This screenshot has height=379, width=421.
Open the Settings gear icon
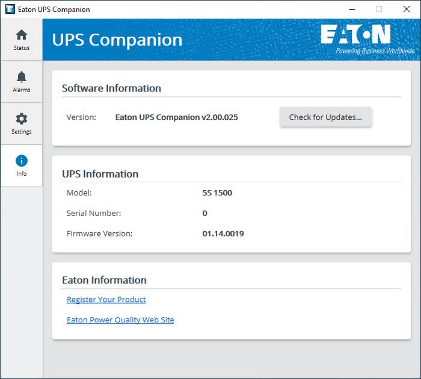[x=22, y=119]
